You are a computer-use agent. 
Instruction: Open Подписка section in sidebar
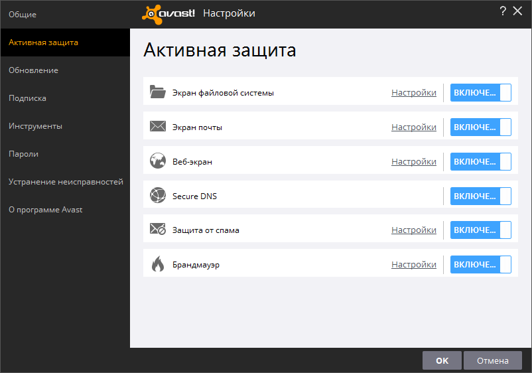point(65,98)
